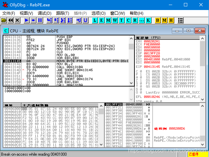This screenshot has height=157, width=209.
Task: Select the PUSHAD instruction line
Action: pos(66,43)
